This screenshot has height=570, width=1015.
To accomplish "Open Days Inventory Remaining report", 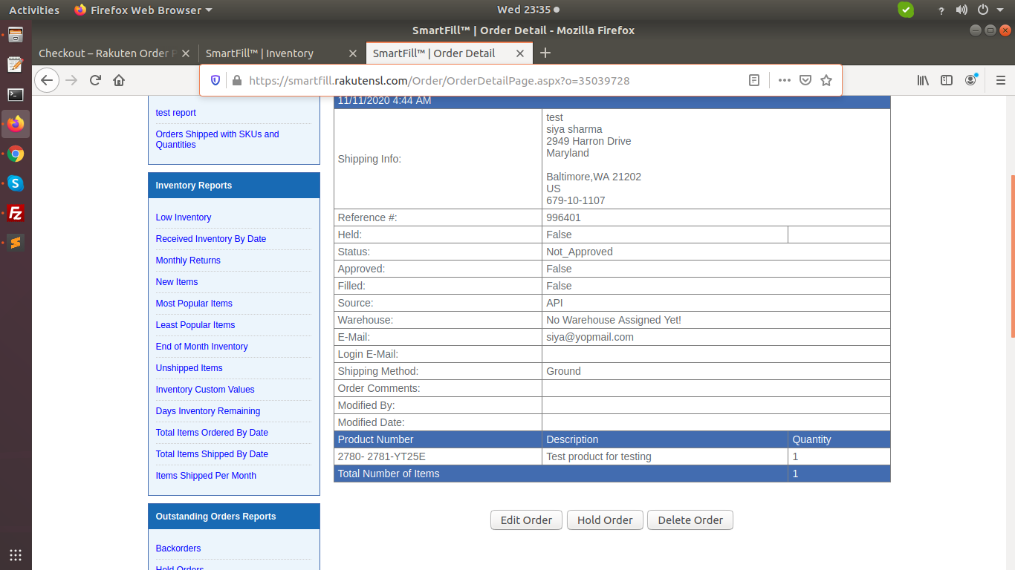I will click(x=208, y=411).
